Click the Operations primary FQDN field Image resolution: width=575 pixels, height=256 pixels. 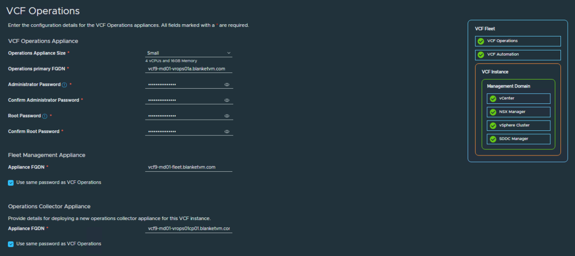pos(188,68)
